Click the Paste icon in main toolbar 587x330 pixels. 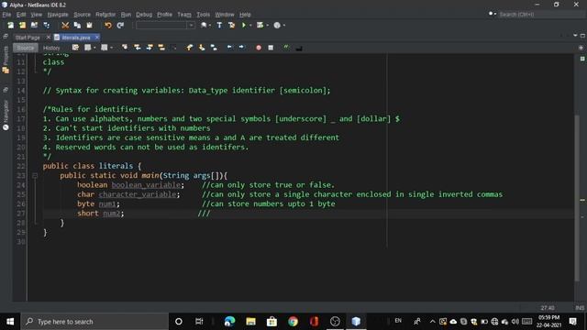(89, 26)
